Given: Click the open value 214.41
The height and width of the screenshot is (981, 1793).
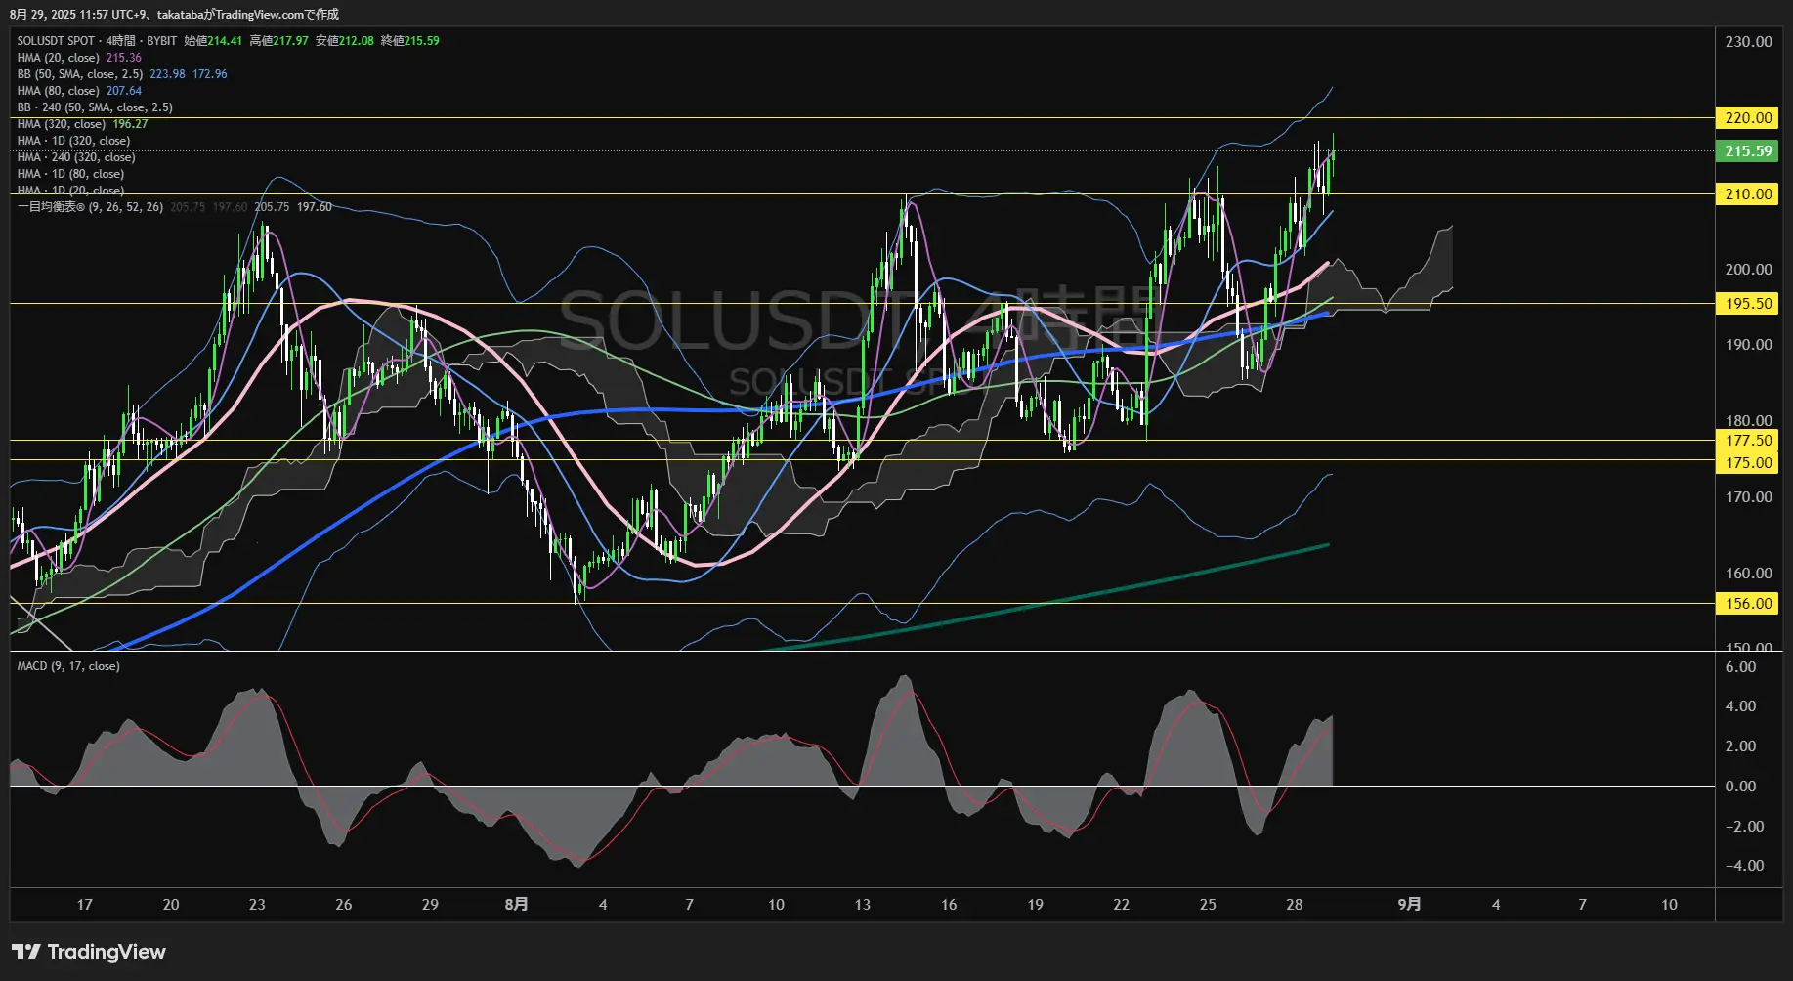Looking at the screenshot, I should 225,41.
